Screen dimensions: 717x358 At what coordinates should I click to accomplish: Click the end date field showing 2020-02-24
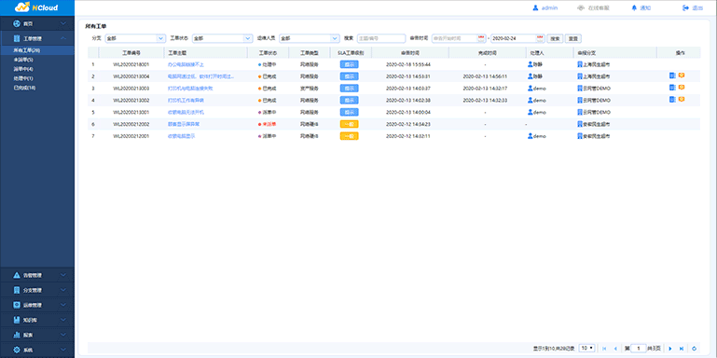[518, 38]
